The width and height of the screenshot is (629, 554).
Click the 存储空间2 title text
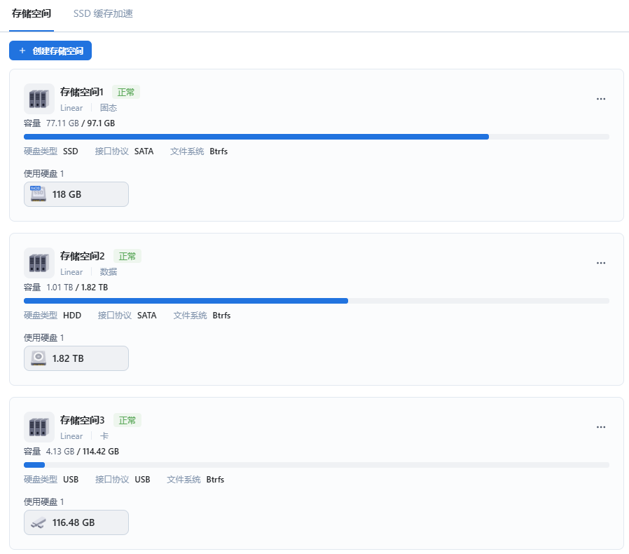pyautogui.click(x=82, y=256)
